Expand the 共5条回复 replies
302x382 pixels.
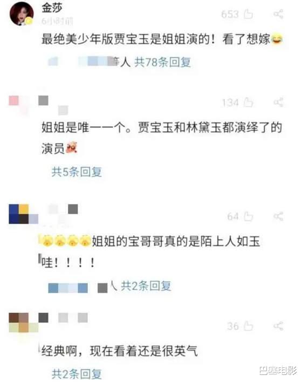click(77, 172)
